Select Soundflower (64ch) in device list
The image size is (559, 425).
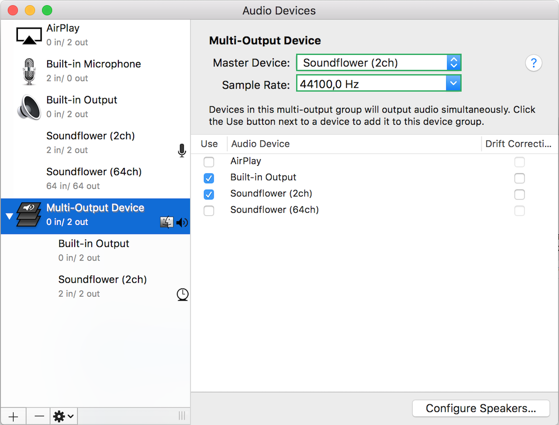pos(94,178)
